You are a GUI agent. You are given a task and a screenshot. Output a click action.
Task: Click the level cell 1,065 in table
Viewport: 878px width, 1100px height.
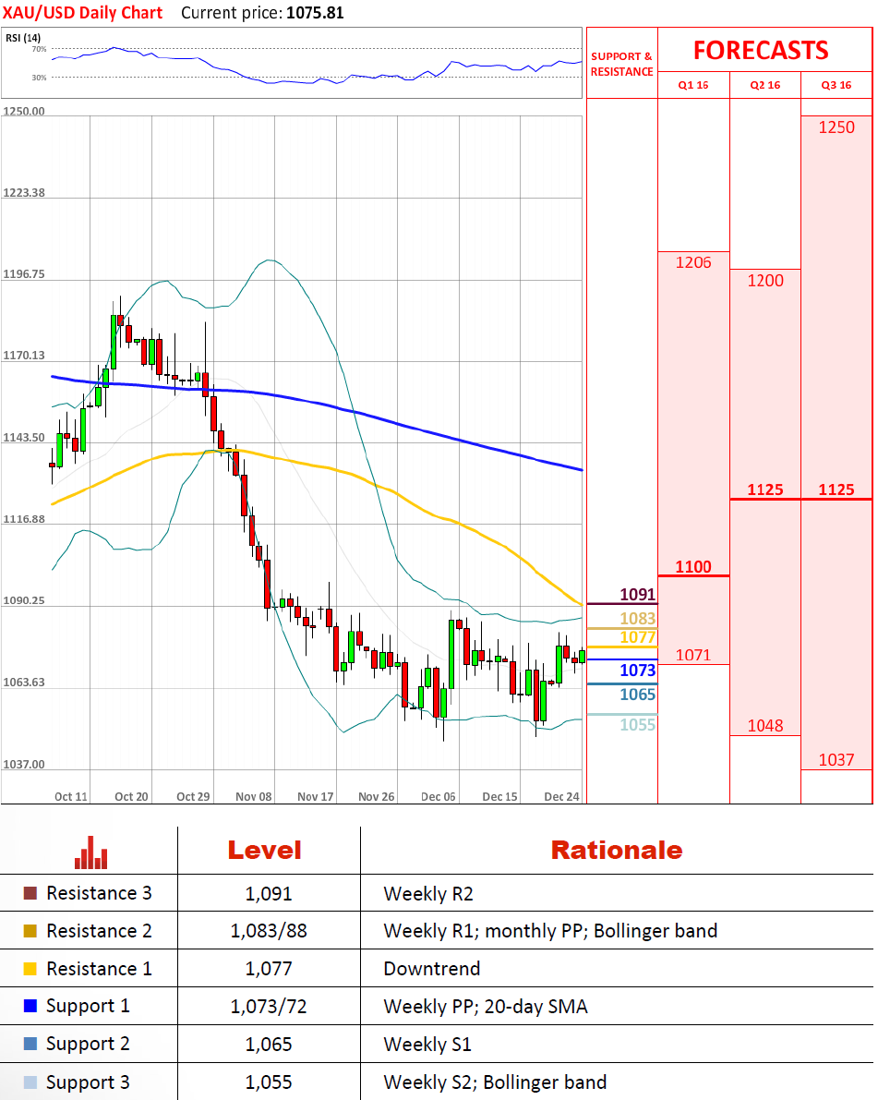pos(269,1045)
